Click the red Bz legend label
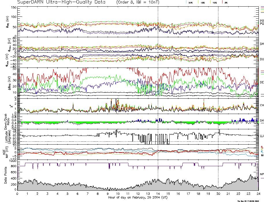264x202 pixels. point(262,147)
